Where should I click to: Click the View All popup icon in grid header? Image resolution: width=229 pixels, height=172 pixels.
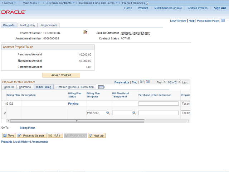click(142, 82)
